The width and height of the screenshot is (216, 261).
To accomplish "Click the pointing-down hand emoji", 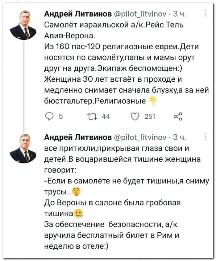I will point(152,101).
